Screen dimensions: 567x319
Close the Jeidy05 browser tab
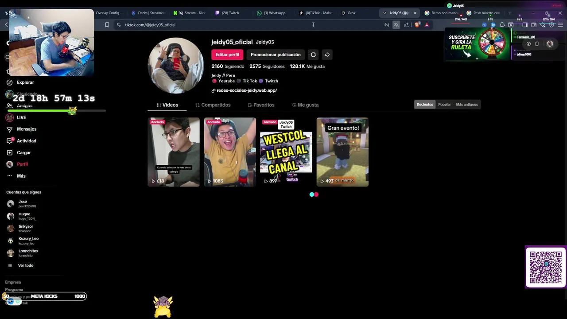point(415,13)
